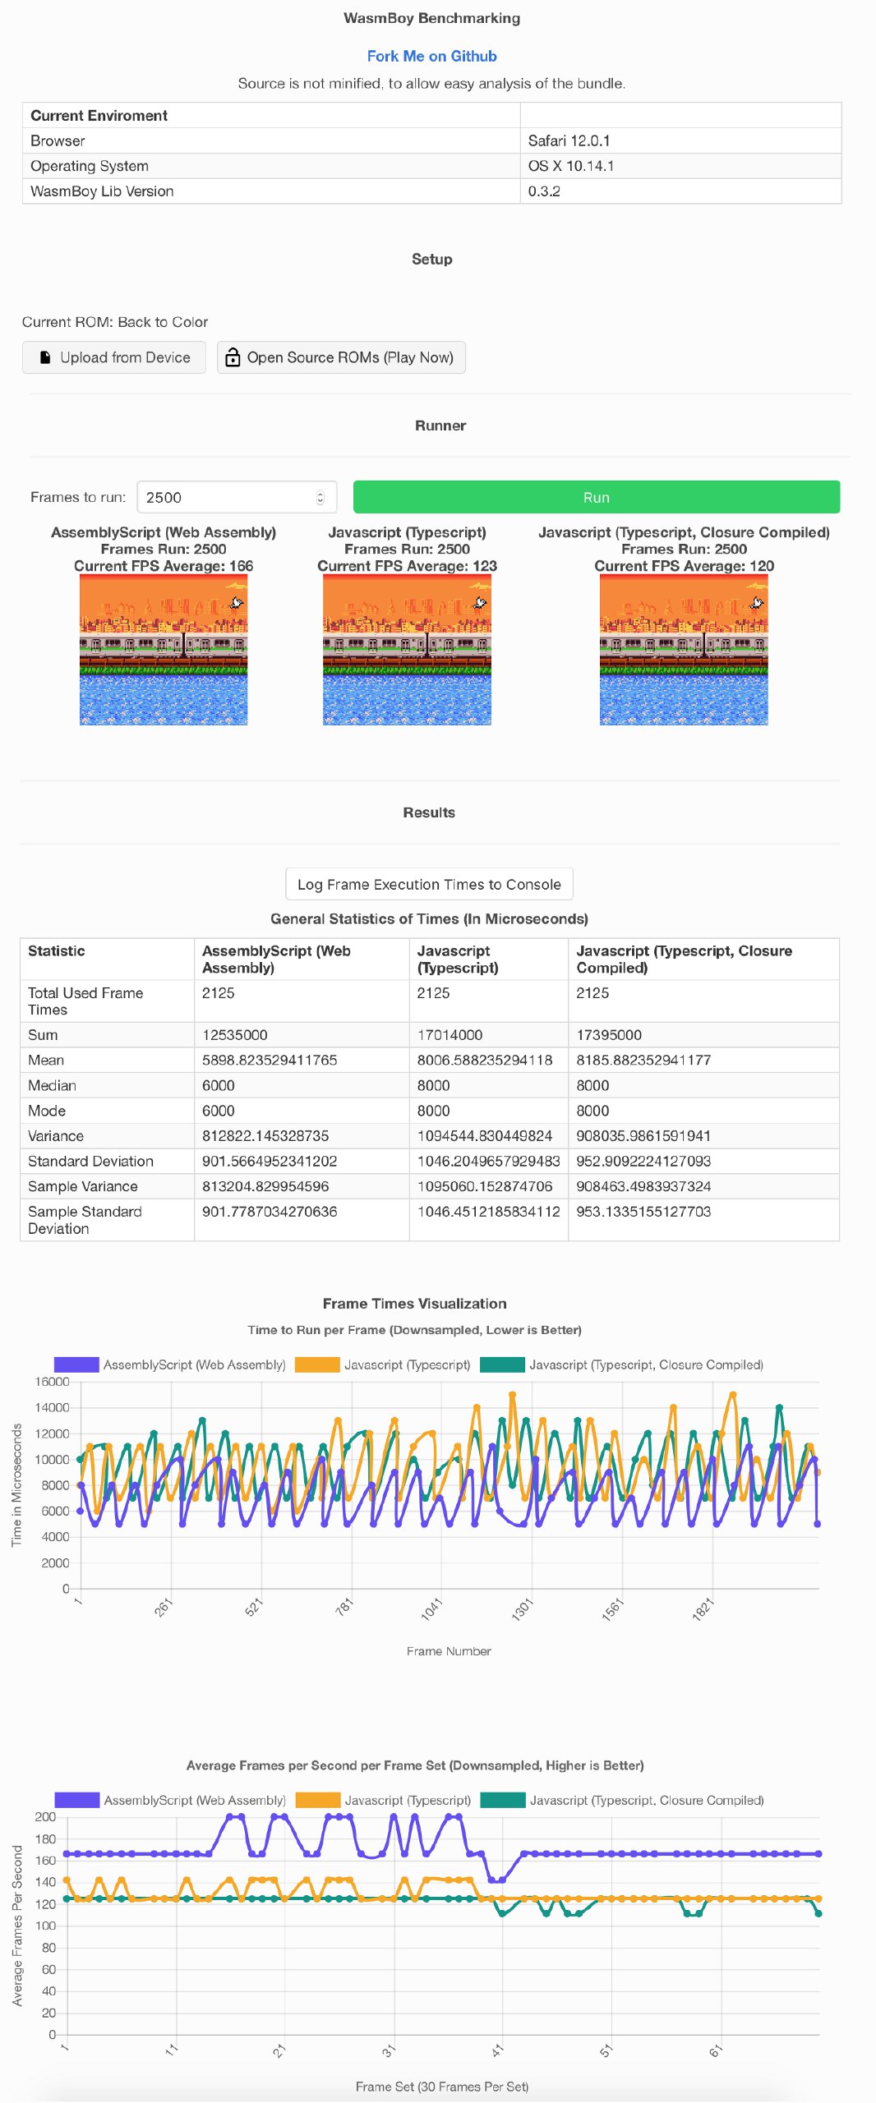Click the Upload from Device button
The height and width of the screenshot is (2103, 876).
point(114,357)
